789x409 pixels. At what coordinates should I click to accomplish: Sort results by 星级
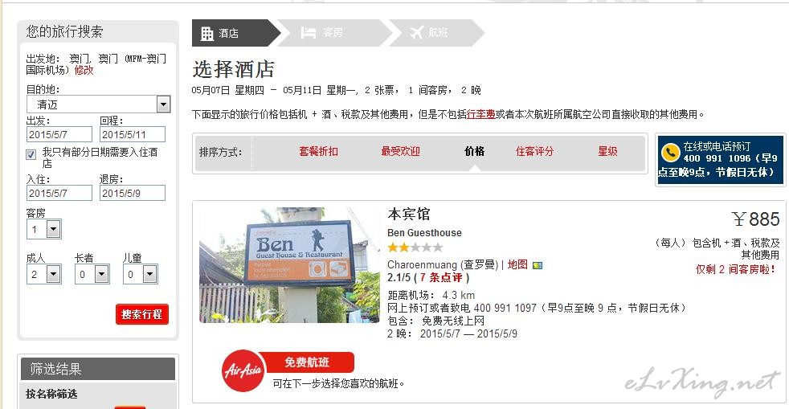(607, 151)
